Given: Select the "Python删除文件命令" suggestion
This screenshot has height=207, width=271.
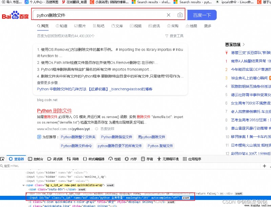Looking at the screenshot, I should pyautogui.click(x=77, y=146).
